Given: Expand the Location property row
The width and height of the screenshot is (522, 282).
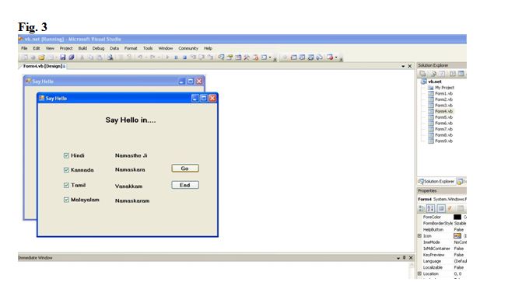Looking at the screenshot, I should (420, 273).
